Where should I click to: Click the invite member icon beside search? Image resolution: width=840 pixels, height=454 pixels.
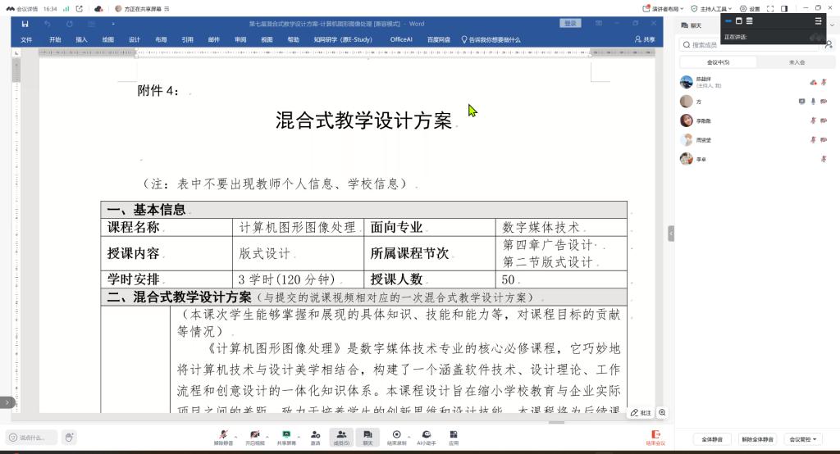(x=829, y=45)
